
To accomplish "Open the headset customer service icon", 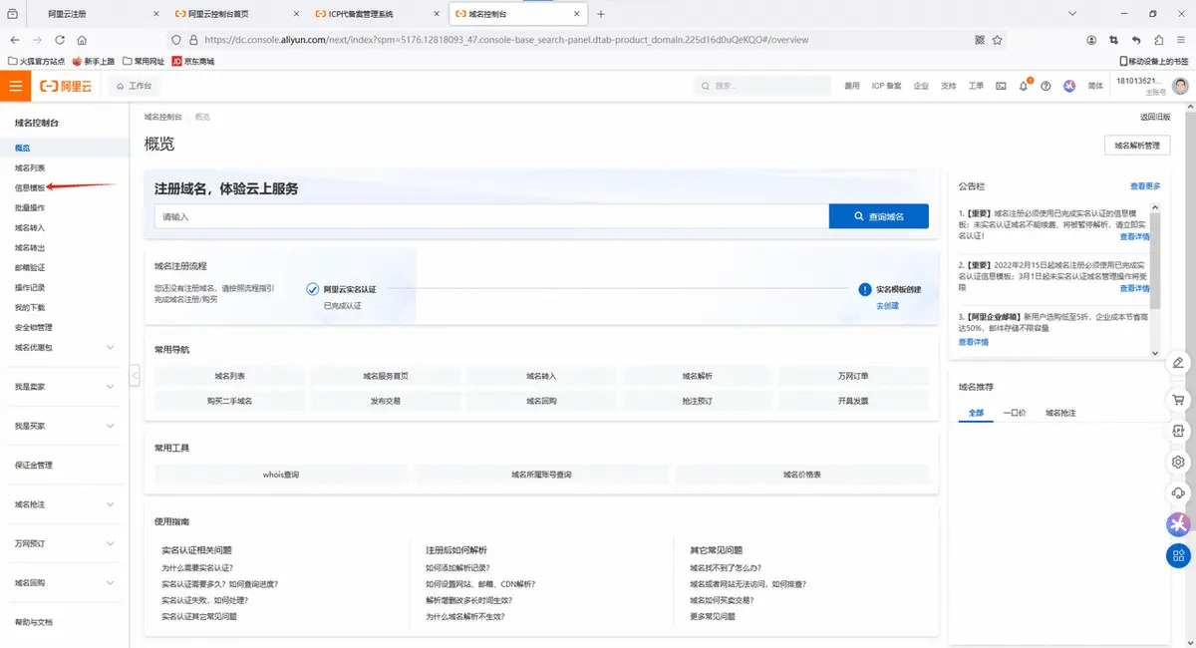I will pyautogui.click(x=1178, y=492).
